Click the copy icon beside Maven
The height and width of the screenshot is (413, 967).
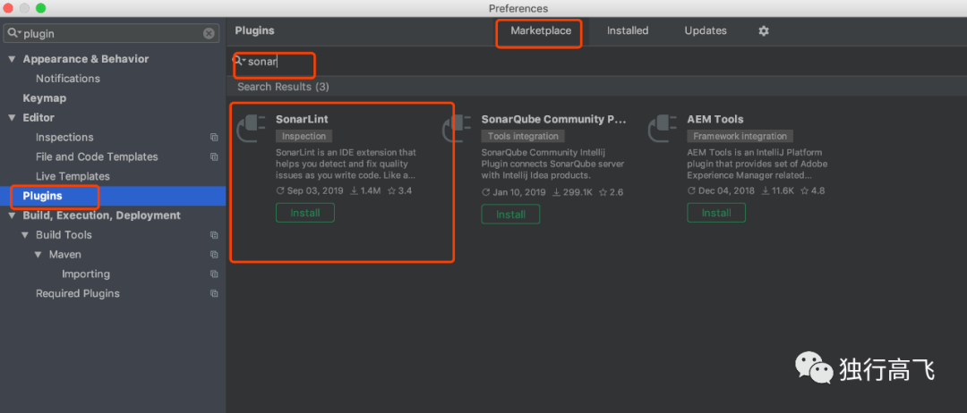(x=214, y=254)
